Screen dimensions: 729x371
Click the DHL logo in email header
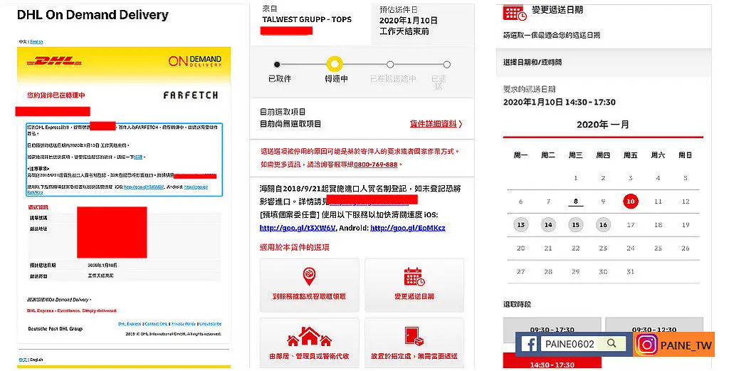54,61
